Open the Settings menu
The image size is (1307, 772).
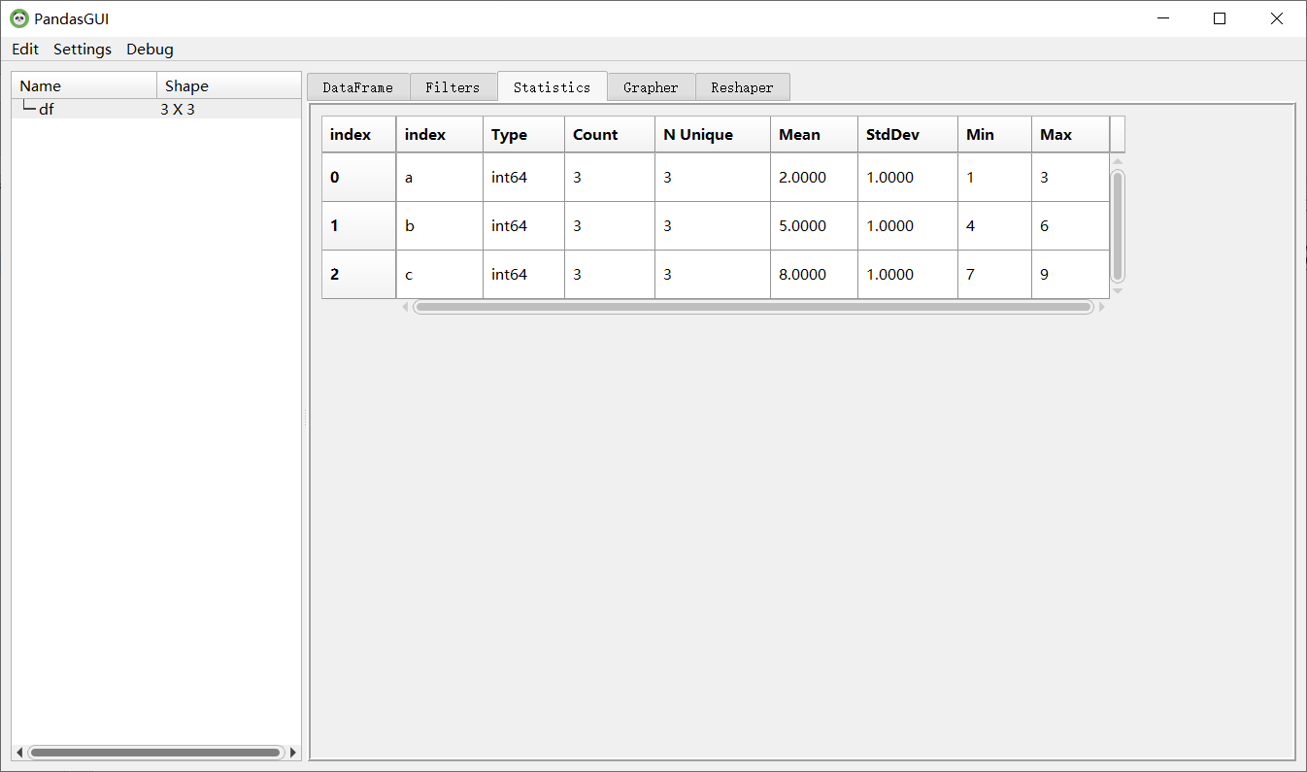[x=83, y=50]
